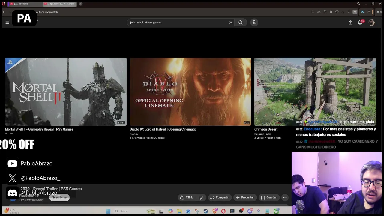Screen dimensions: 384x216
Task: Open File Explorer from the taskbar
Action: coord(179,211)
